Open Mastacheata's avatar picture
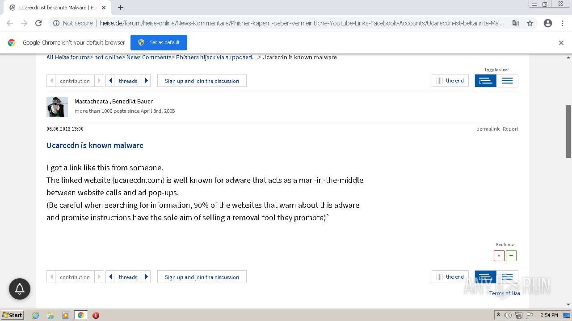 [x=57, y=107]
